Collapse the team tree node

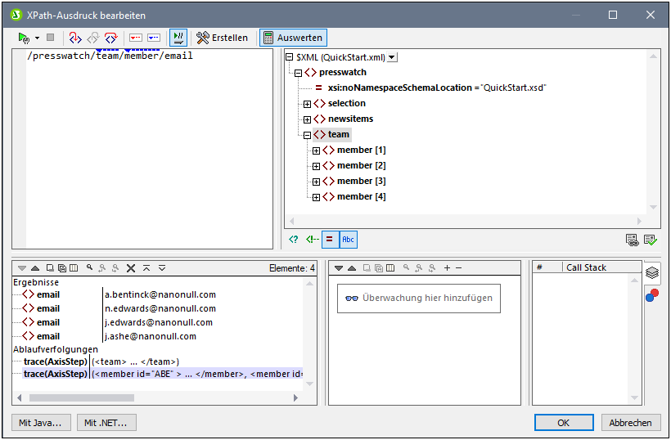308,135
